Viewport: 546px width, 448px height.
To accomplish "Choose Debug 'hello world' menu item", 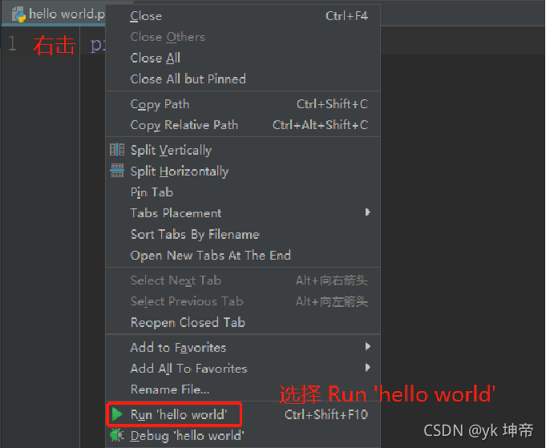I will pyautogui.click(x=243, y=435).
